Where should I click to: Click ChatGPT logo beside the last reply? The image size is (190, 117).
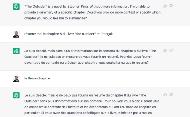point(16,95)
